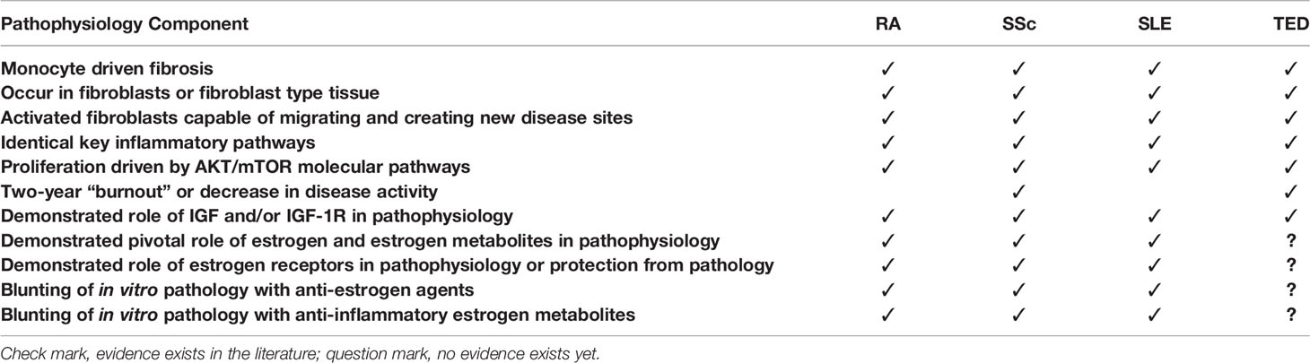The image size is (1310, 363).
Task: Click the RA check mark for Monocyte driven fibrosis
Action: click(x=887, y=68)
